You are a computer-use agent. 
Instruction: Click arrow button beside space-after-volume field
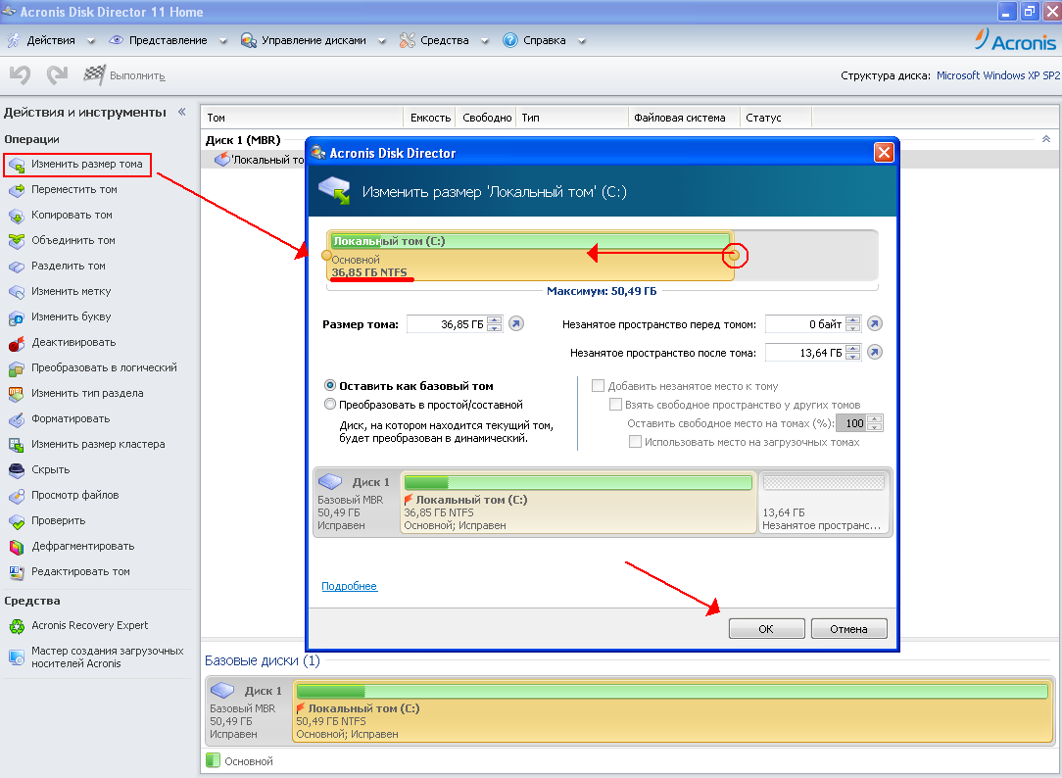click(x=875, y=352)
